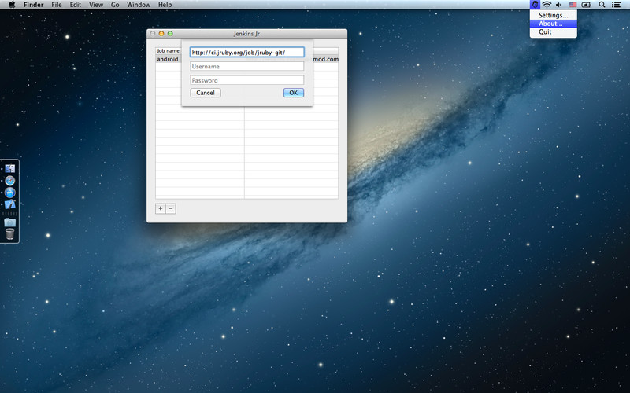Focus the job URL field
Viewport: 630px width, 393px height.
point(247,53)
